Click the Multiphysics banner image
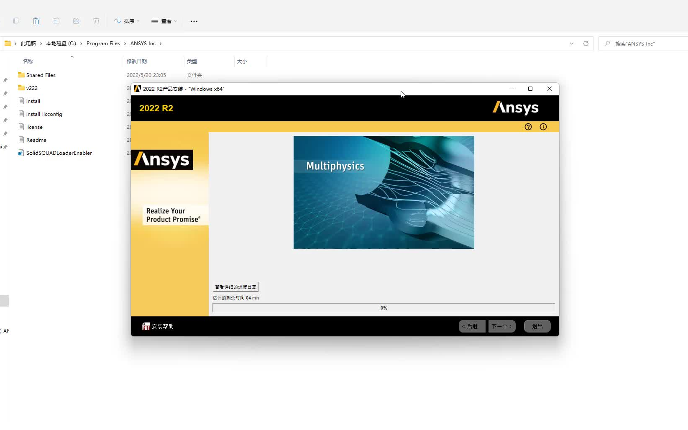 (384, 192)
